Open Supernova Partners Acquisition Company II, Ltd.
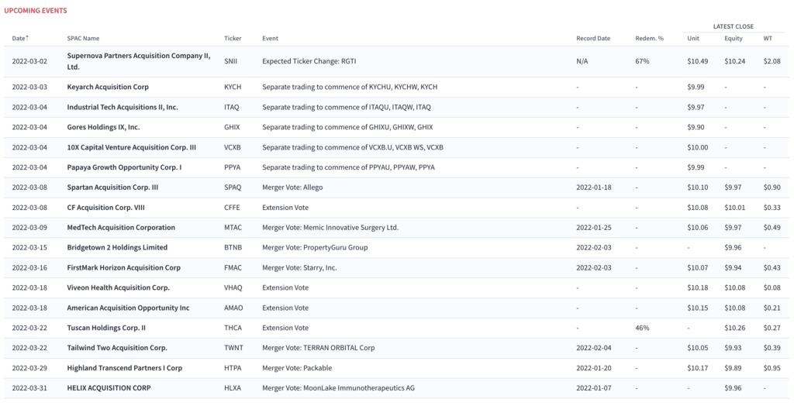Viewport: 794px width, 406px height. click(x=139, y=61)
